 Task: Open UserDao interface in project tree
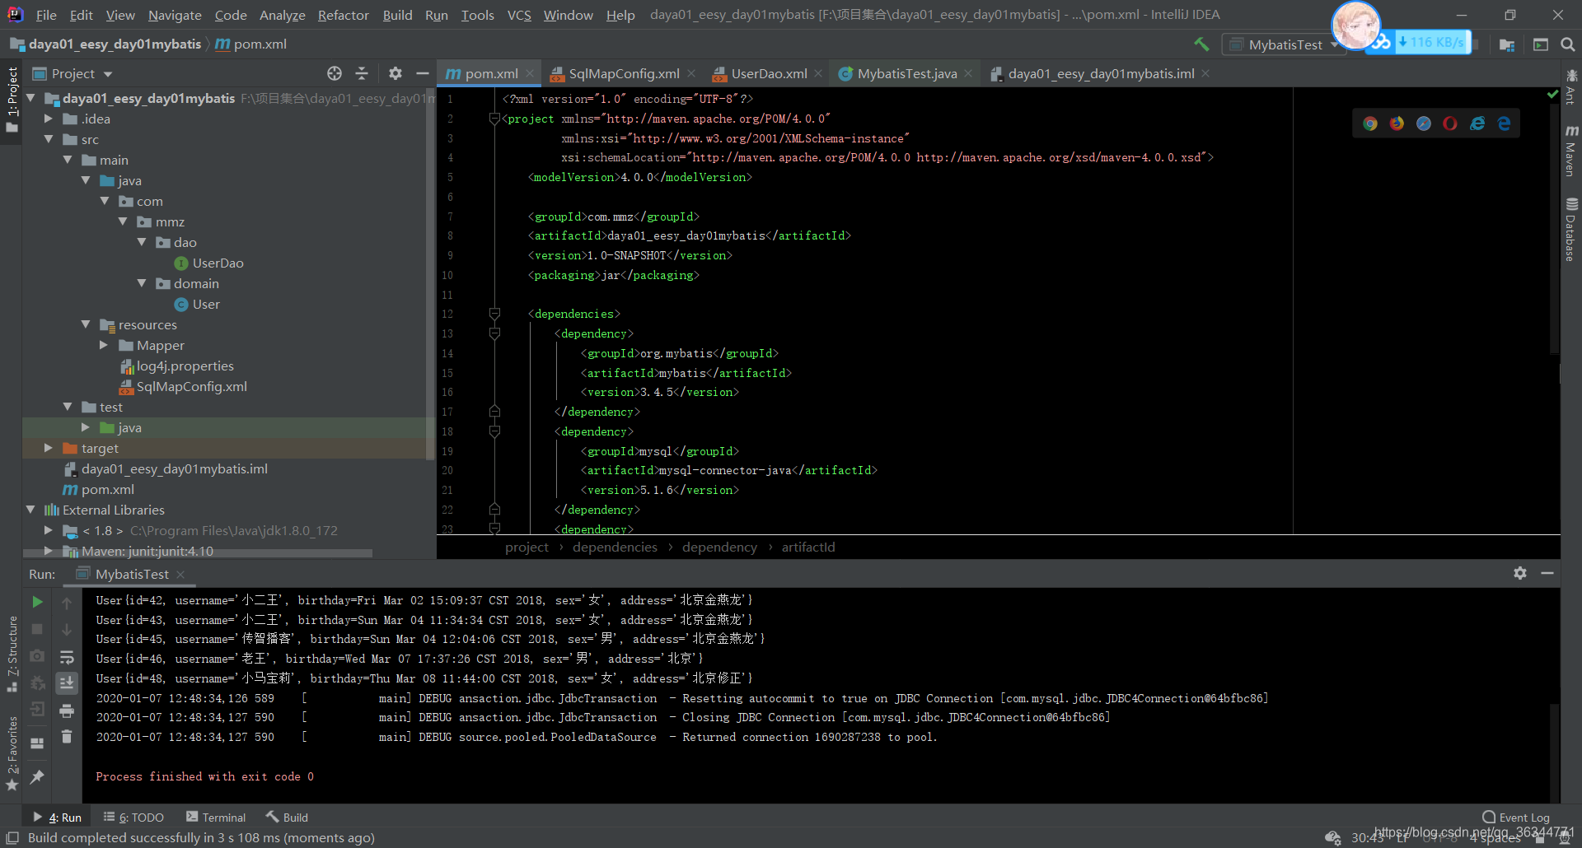(x=218, y=263)
